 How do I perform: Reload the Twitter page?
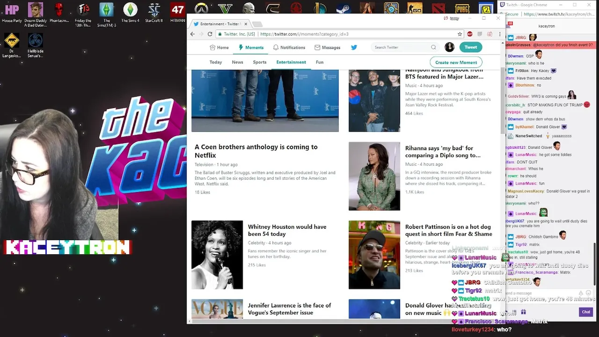[210, 34]
